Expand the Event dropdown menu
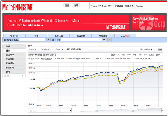 pos(59,49)
